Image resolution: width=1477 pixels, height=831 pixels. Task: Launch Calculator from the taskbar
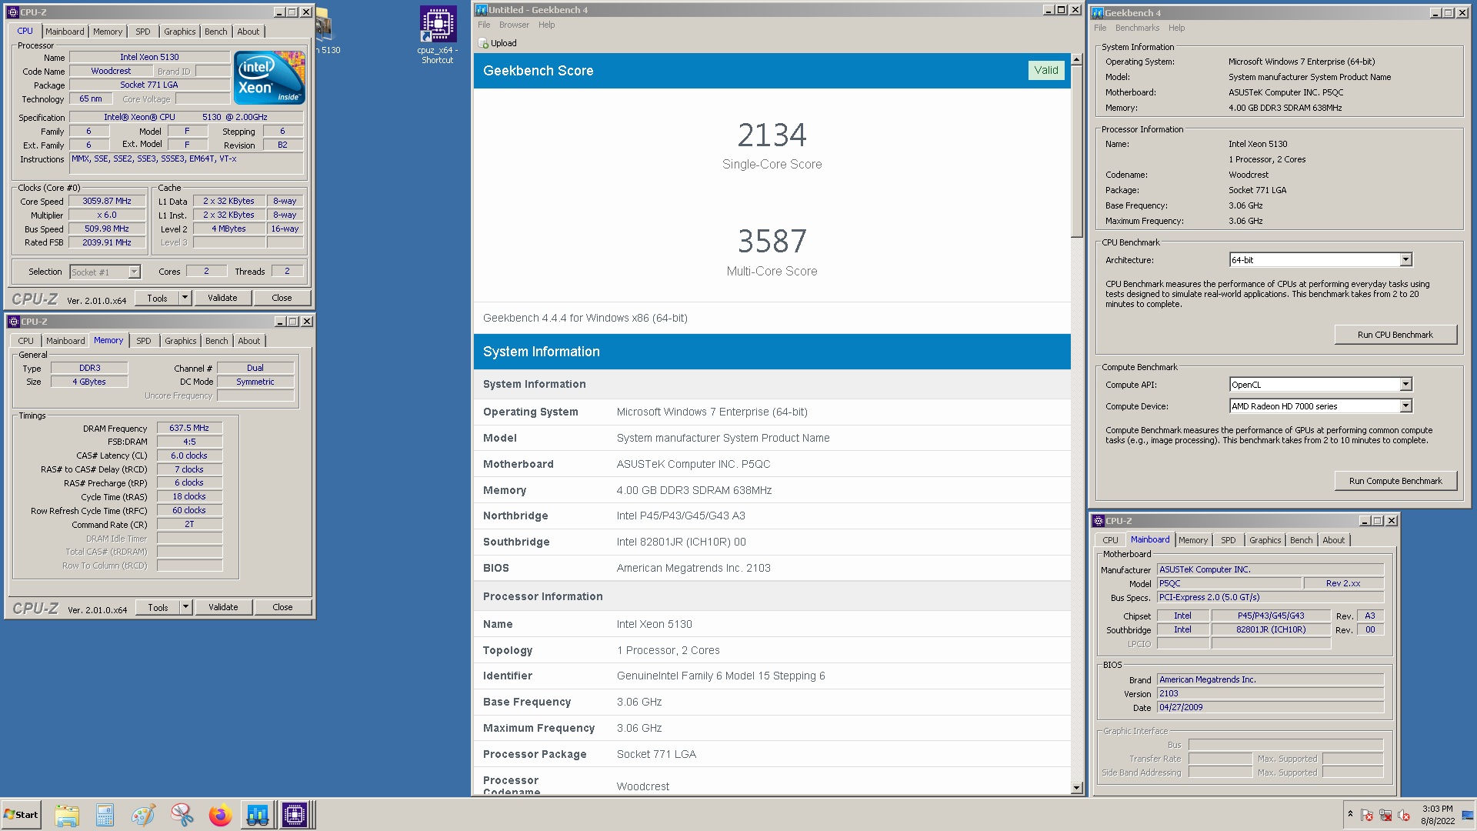105,815
